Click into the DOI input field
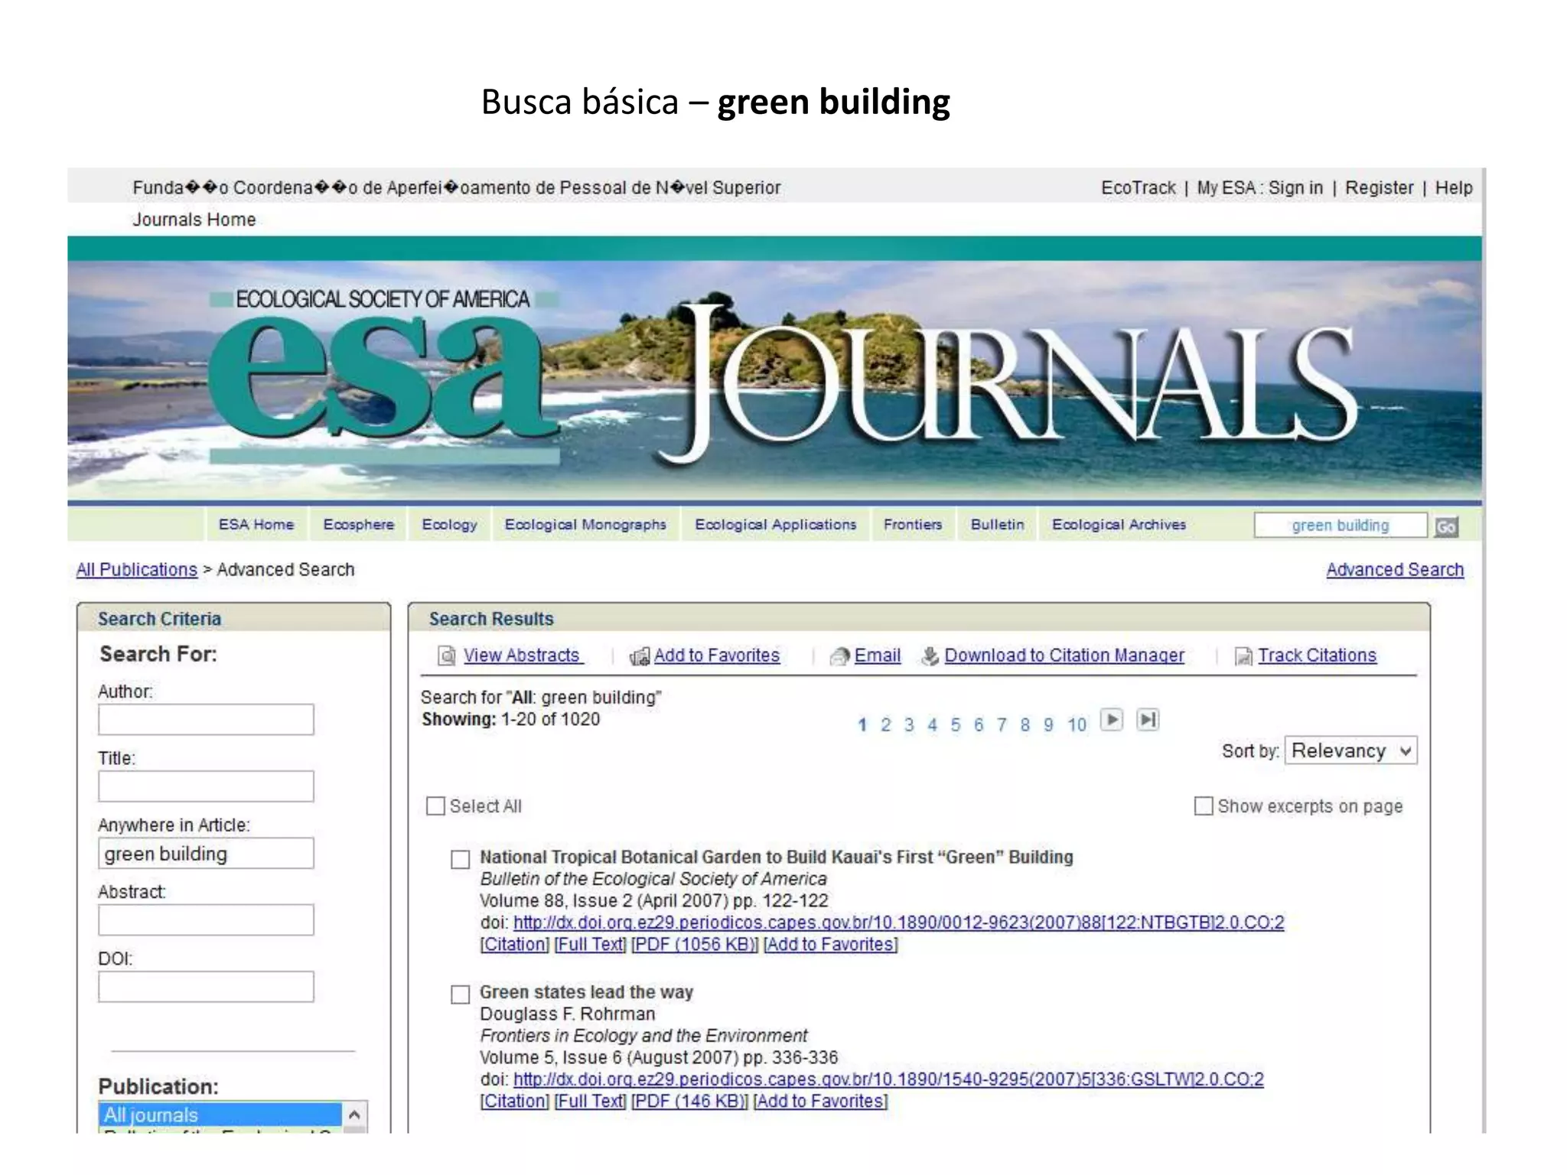 pos(206,987)
